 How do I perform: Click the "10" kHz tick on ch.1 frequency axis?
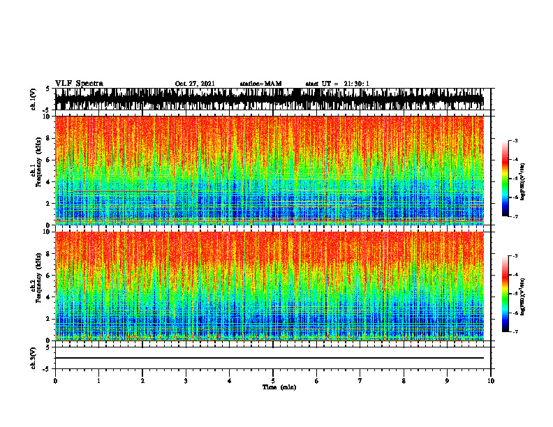47,117
